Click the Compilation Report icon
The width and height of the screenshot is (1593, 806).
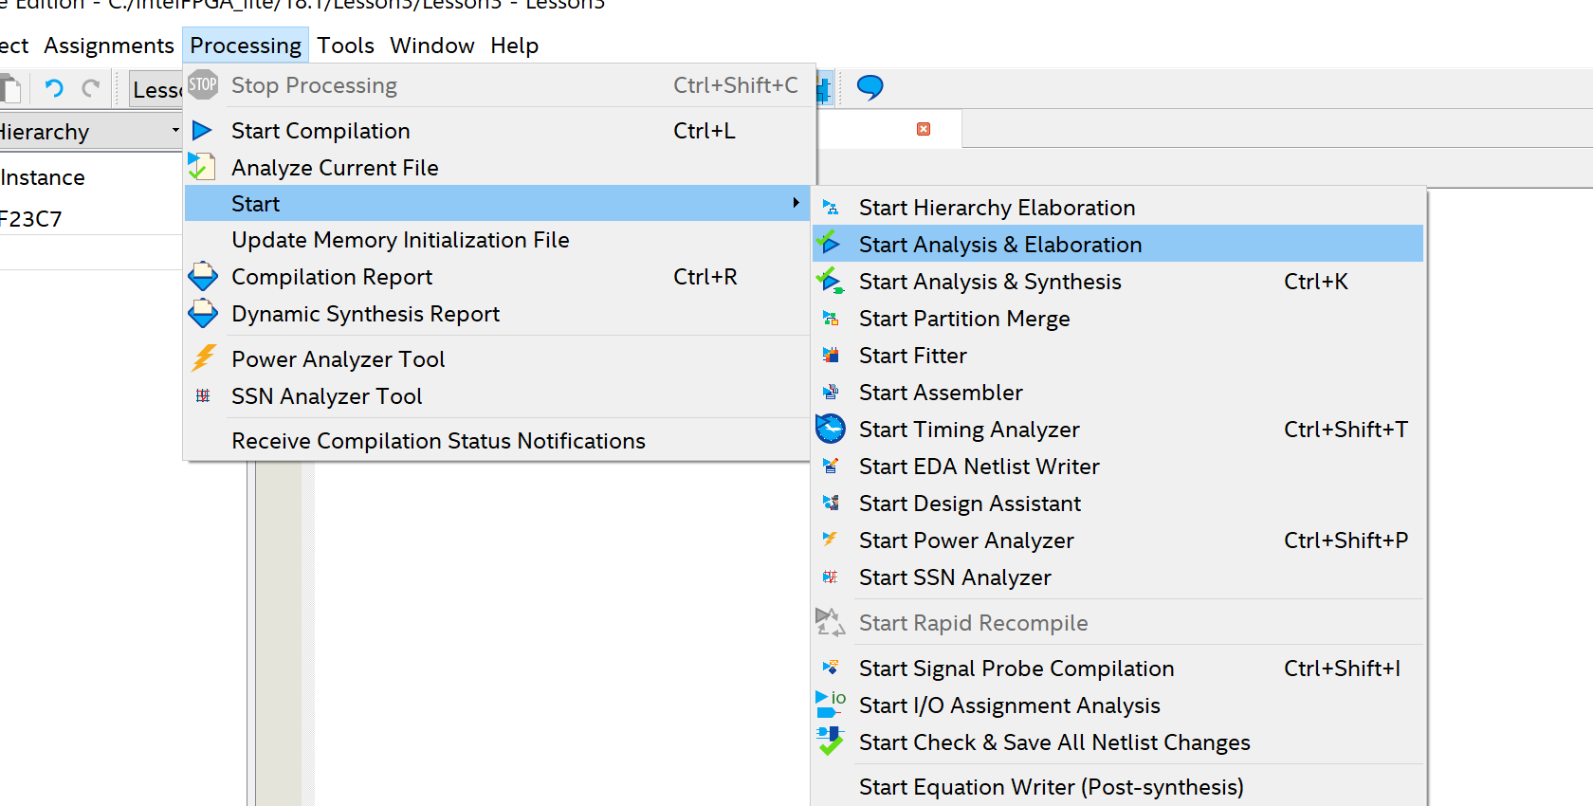tap(203, 277)
